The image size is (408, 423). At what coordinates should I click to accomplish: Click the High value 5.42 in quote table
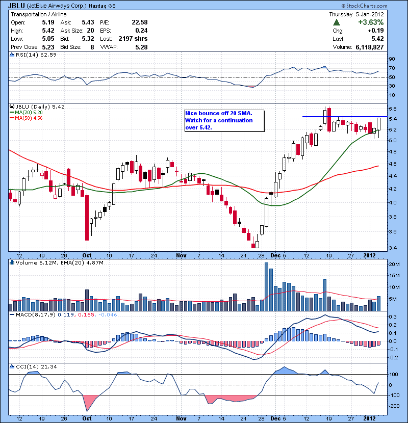pyautogui.click(x=48, y=31)
